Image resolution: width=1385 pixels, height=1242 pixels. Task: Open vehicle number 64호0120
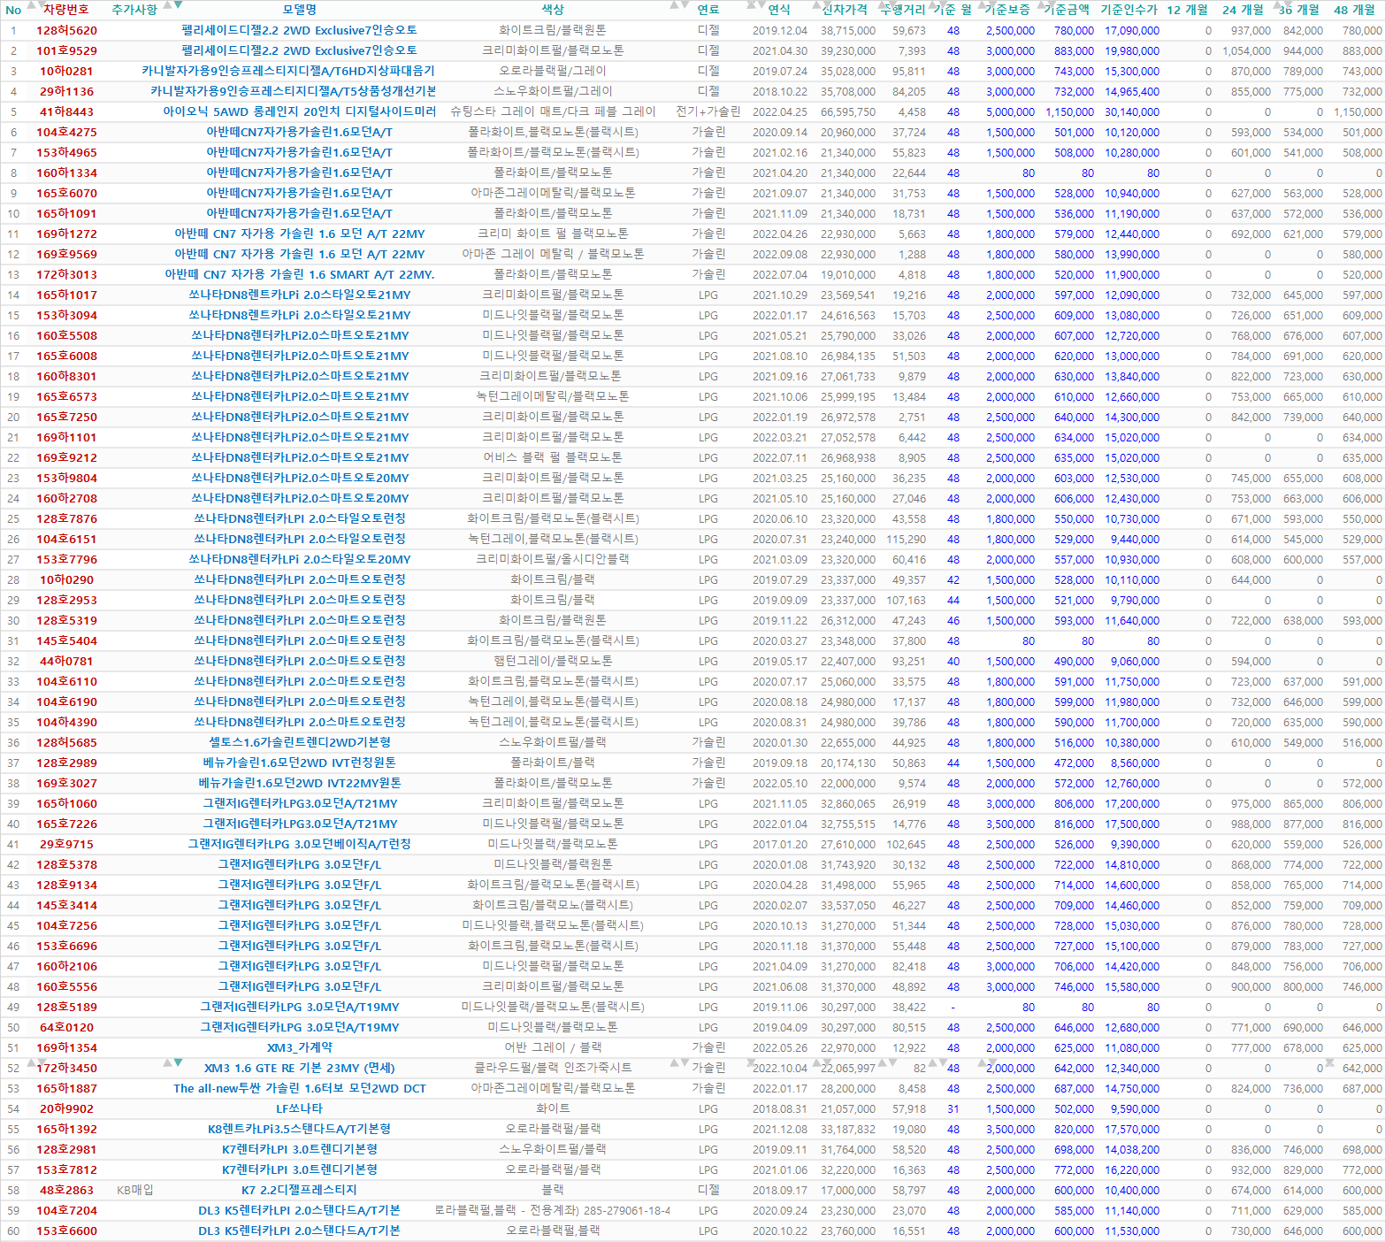(66, 1027)
